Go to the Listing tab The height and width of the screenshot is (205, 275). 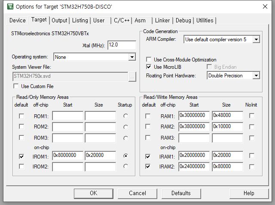(x=80, y=20)
